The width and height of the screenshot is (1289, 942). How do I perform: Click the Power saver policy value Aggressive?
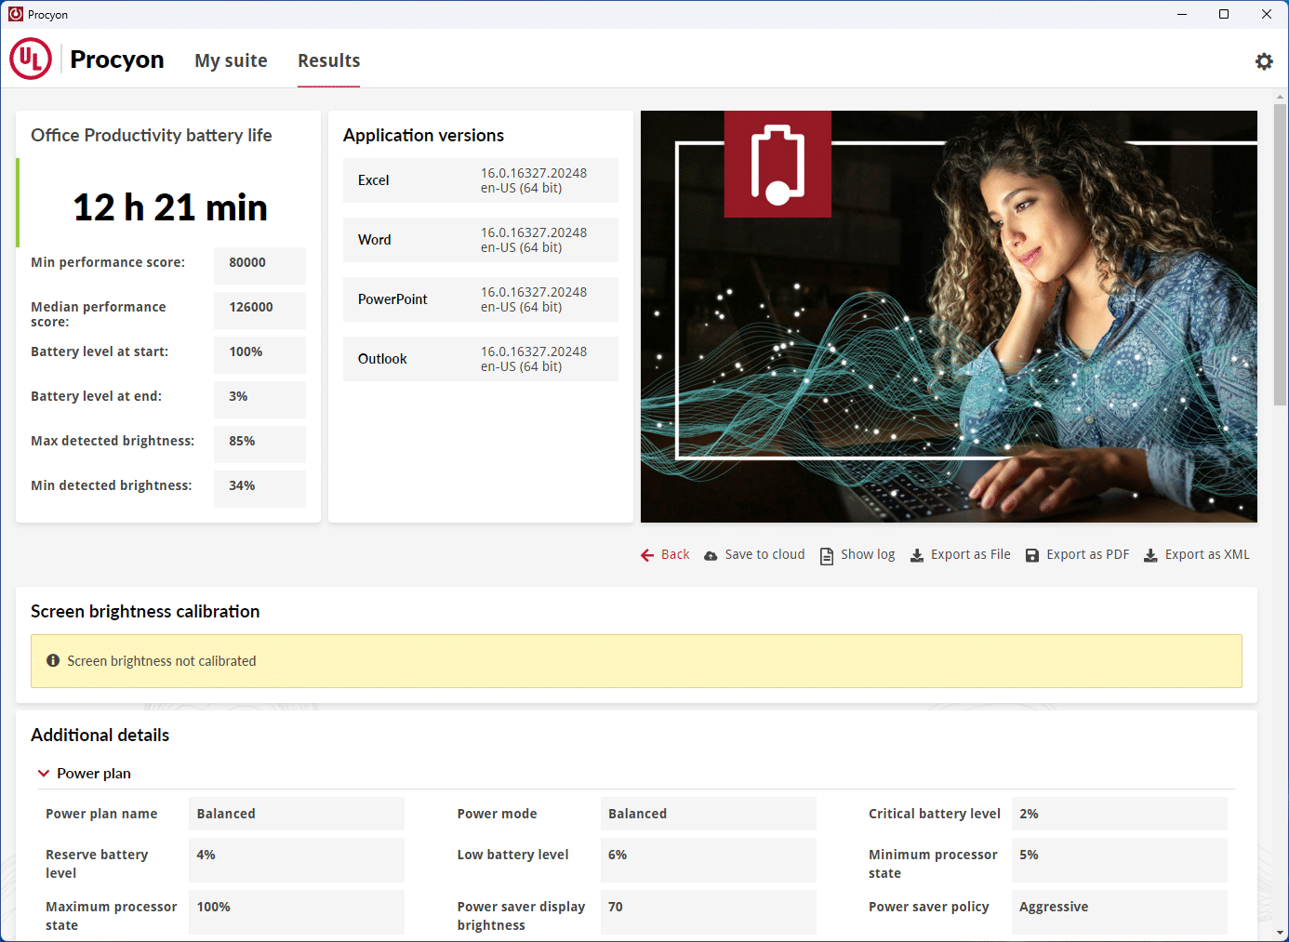[x=1120, y=912]
